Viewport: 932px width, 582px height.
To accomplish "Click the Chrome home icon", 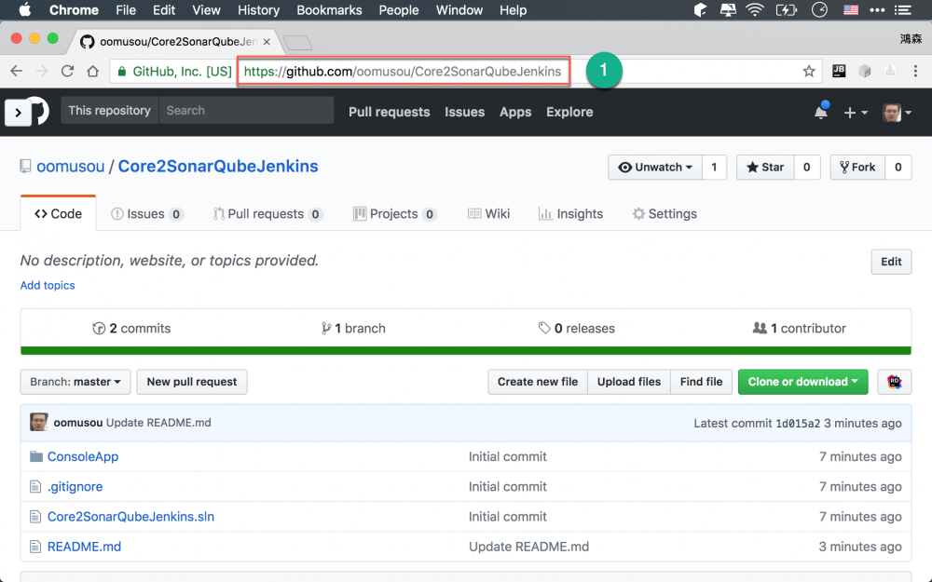I will click(x=92, y=72).
